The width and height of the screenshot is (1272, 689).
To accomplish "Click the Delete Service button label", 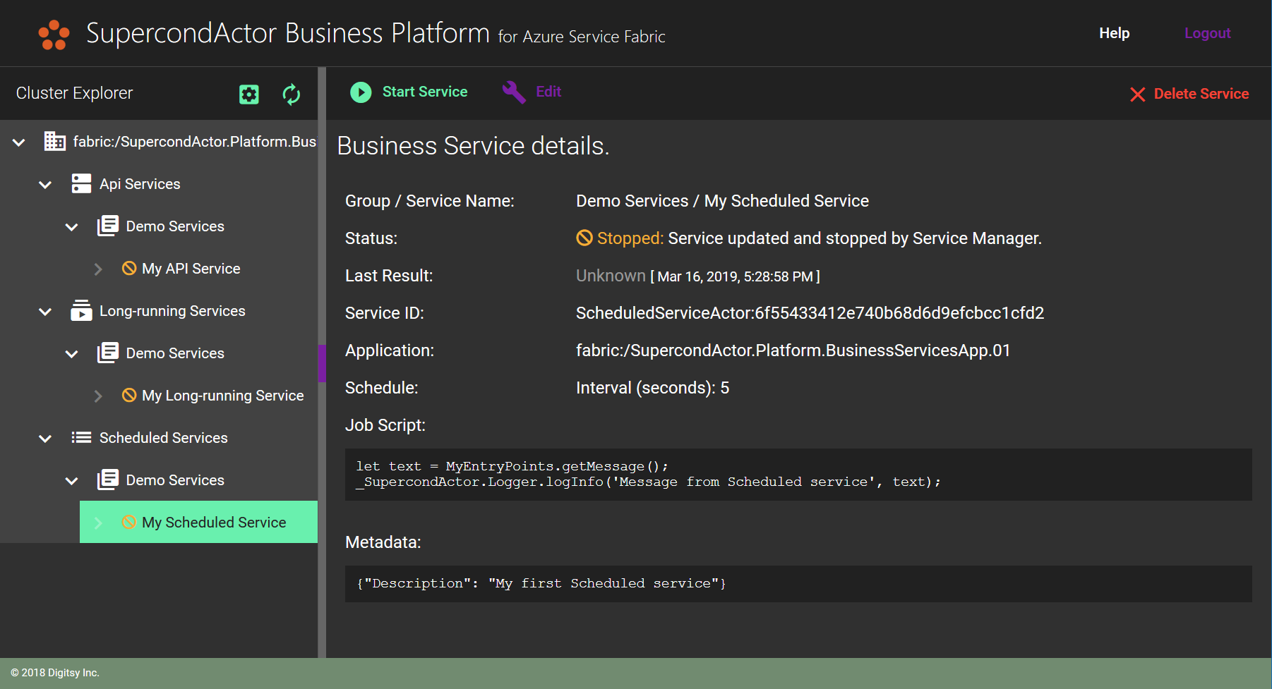I will coord(1201,94).
